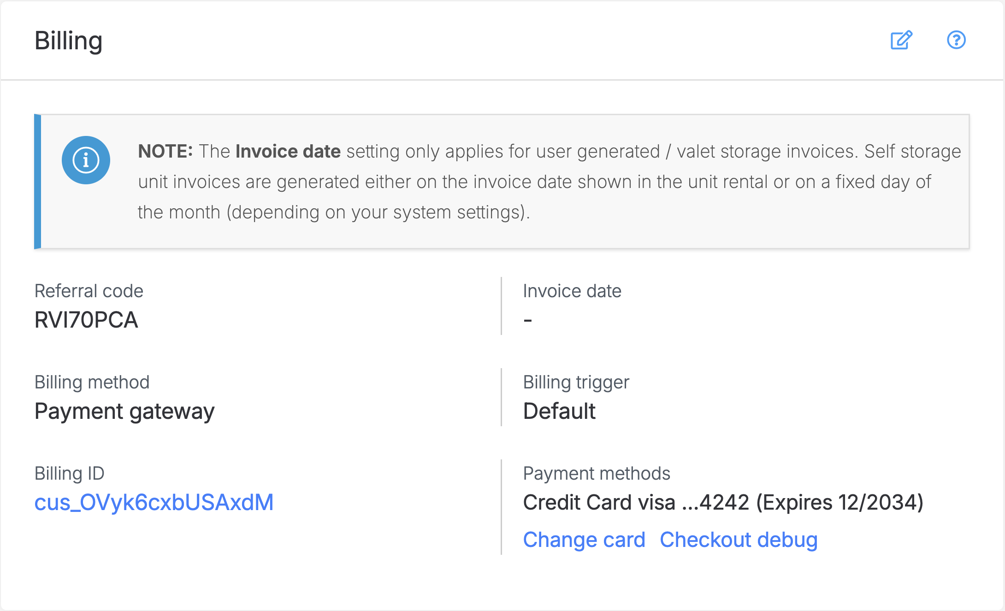The width and height of the screenshot is (1005, 611).
Task: Click the Billing trigger field label
Action: coord(576,382)
